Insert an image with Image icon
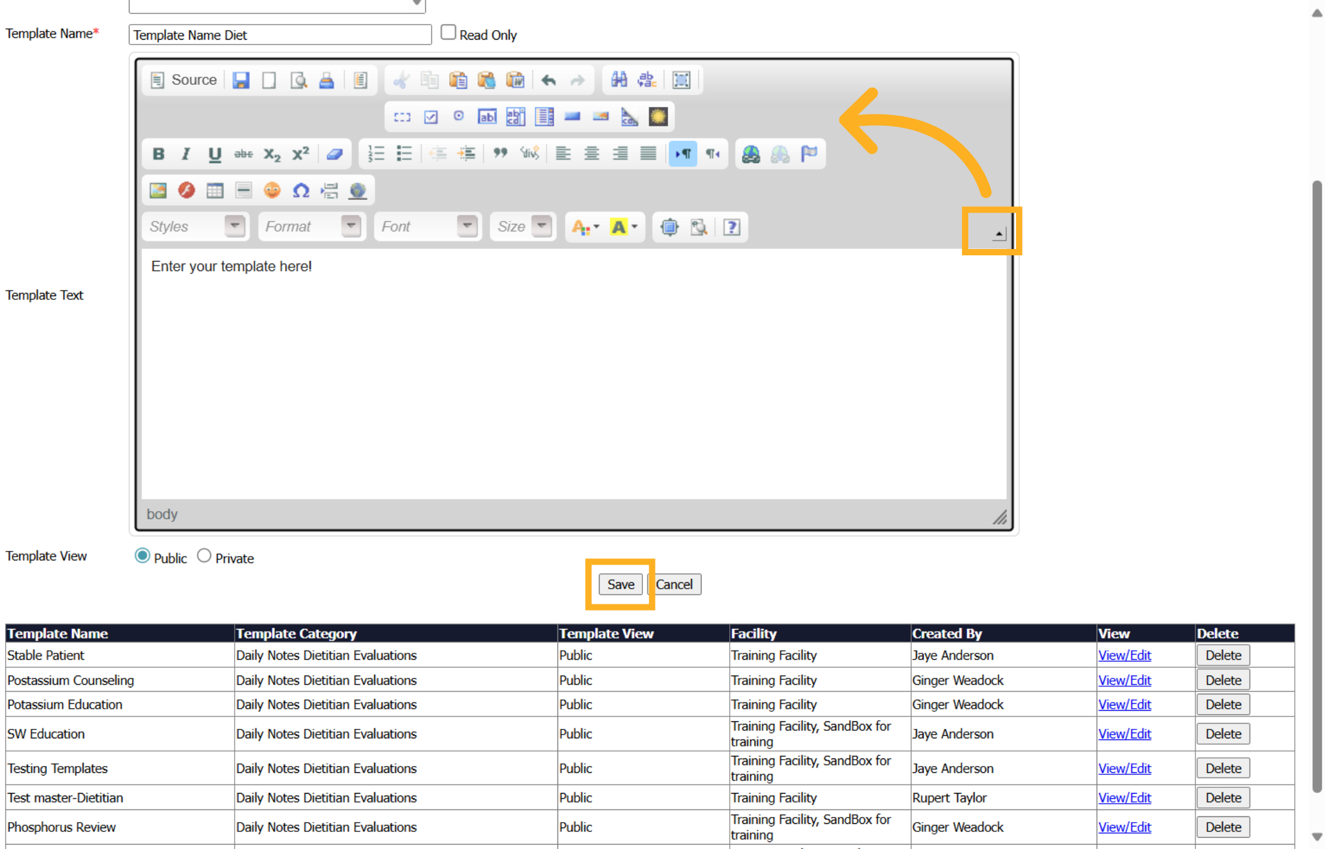Screen dimensions: 1325x849 [x=158, y=191]
